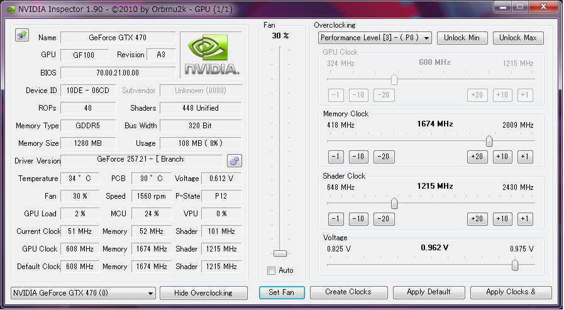Click Memory Type value GDDR5
Screen dimensions: 564x310
point(88,126)
